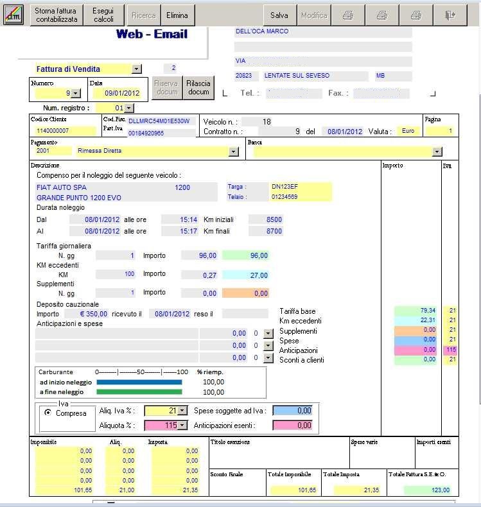Image resolution: width=481 pixels, height=507 pixels.
Task: Click the Targa field DN123EF
Action: pos(301,187)
